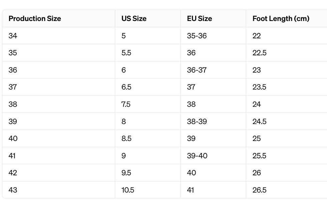
Task: Select US size 10.5 cell
Action: click(x=147, y=190)
